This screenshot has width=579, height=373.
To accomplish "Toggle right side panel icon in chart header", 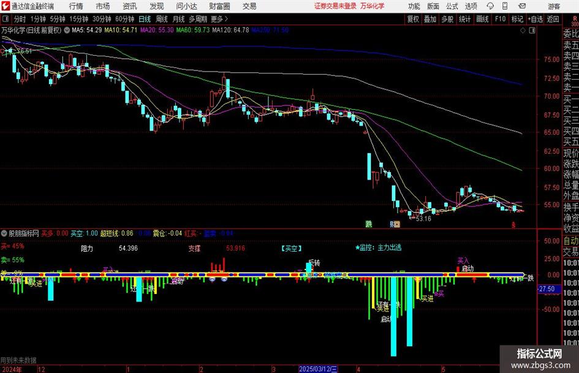I will click(x=532, y=31).
